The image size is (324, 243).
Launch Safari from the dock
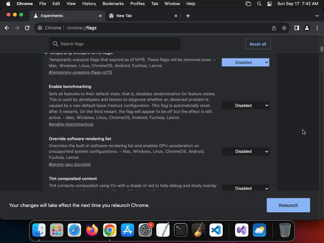[74, 230]
